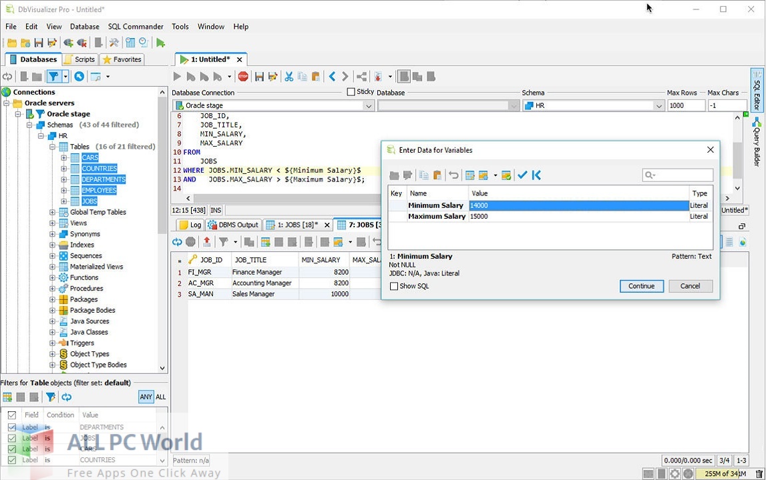Click the blue K first-row icon in variables dialog
This screenshot has width=766, height=480.
(x=536, y=175)
